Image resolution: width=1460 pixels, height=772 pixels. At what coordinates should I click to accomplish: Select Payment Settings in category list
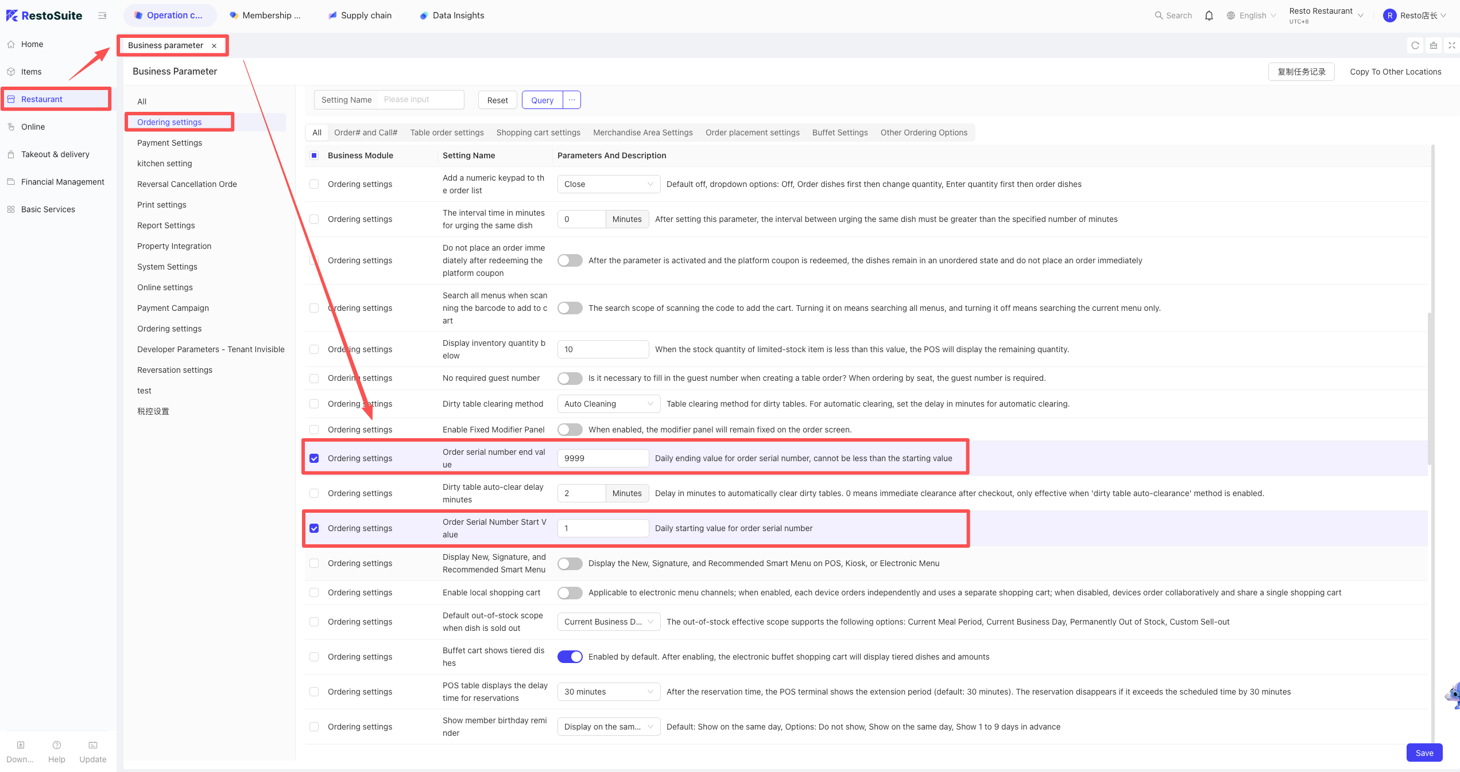point(169,143)
